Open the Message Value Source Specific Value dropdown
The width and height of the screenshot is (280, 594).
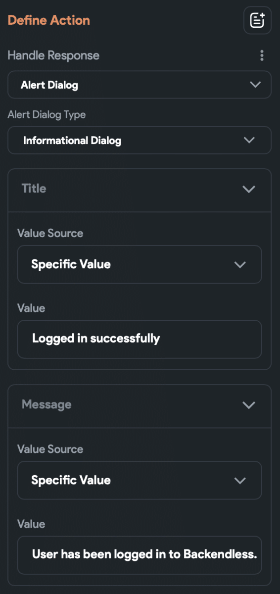[x=140, y=480]
